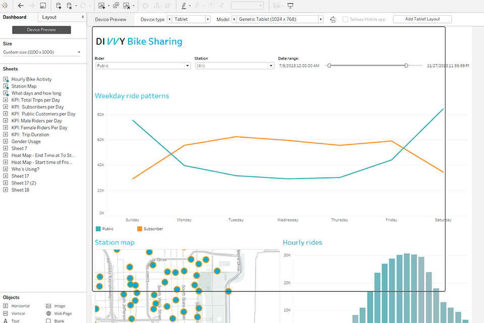This screenshot has height=323, width=484.
Task: Click the Redo arrow to toggle redo
Action: pos(31,6)
